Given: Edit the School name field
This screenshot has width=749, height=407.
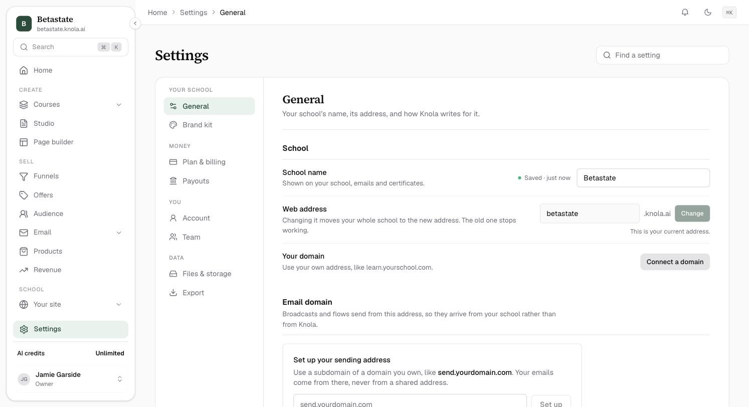Looking at the screenshot, I should point(643,178).
